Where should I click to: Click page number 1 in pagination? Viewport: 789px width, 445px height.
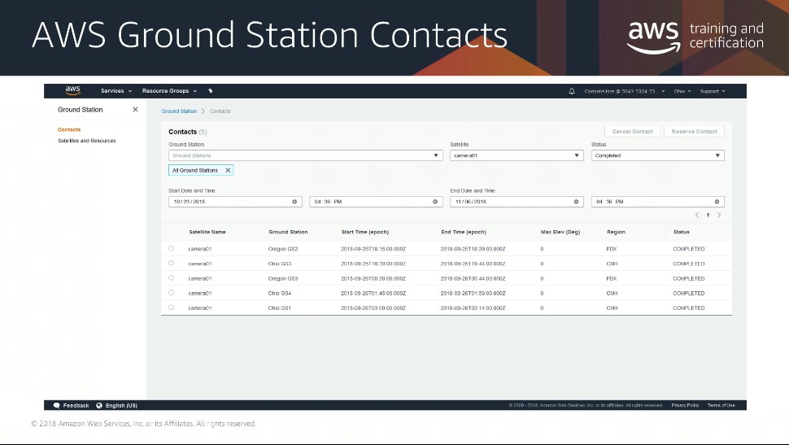point(708,215)
